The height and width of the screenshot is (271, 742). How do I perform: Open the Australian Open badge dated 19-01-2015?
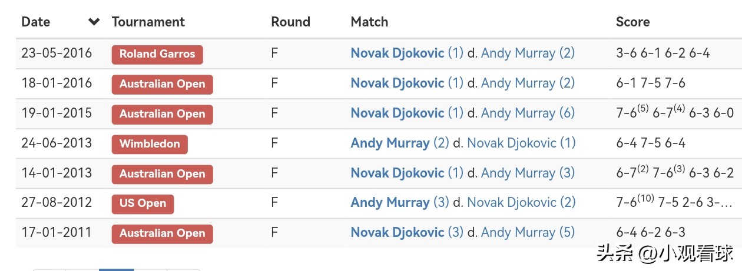162,114
